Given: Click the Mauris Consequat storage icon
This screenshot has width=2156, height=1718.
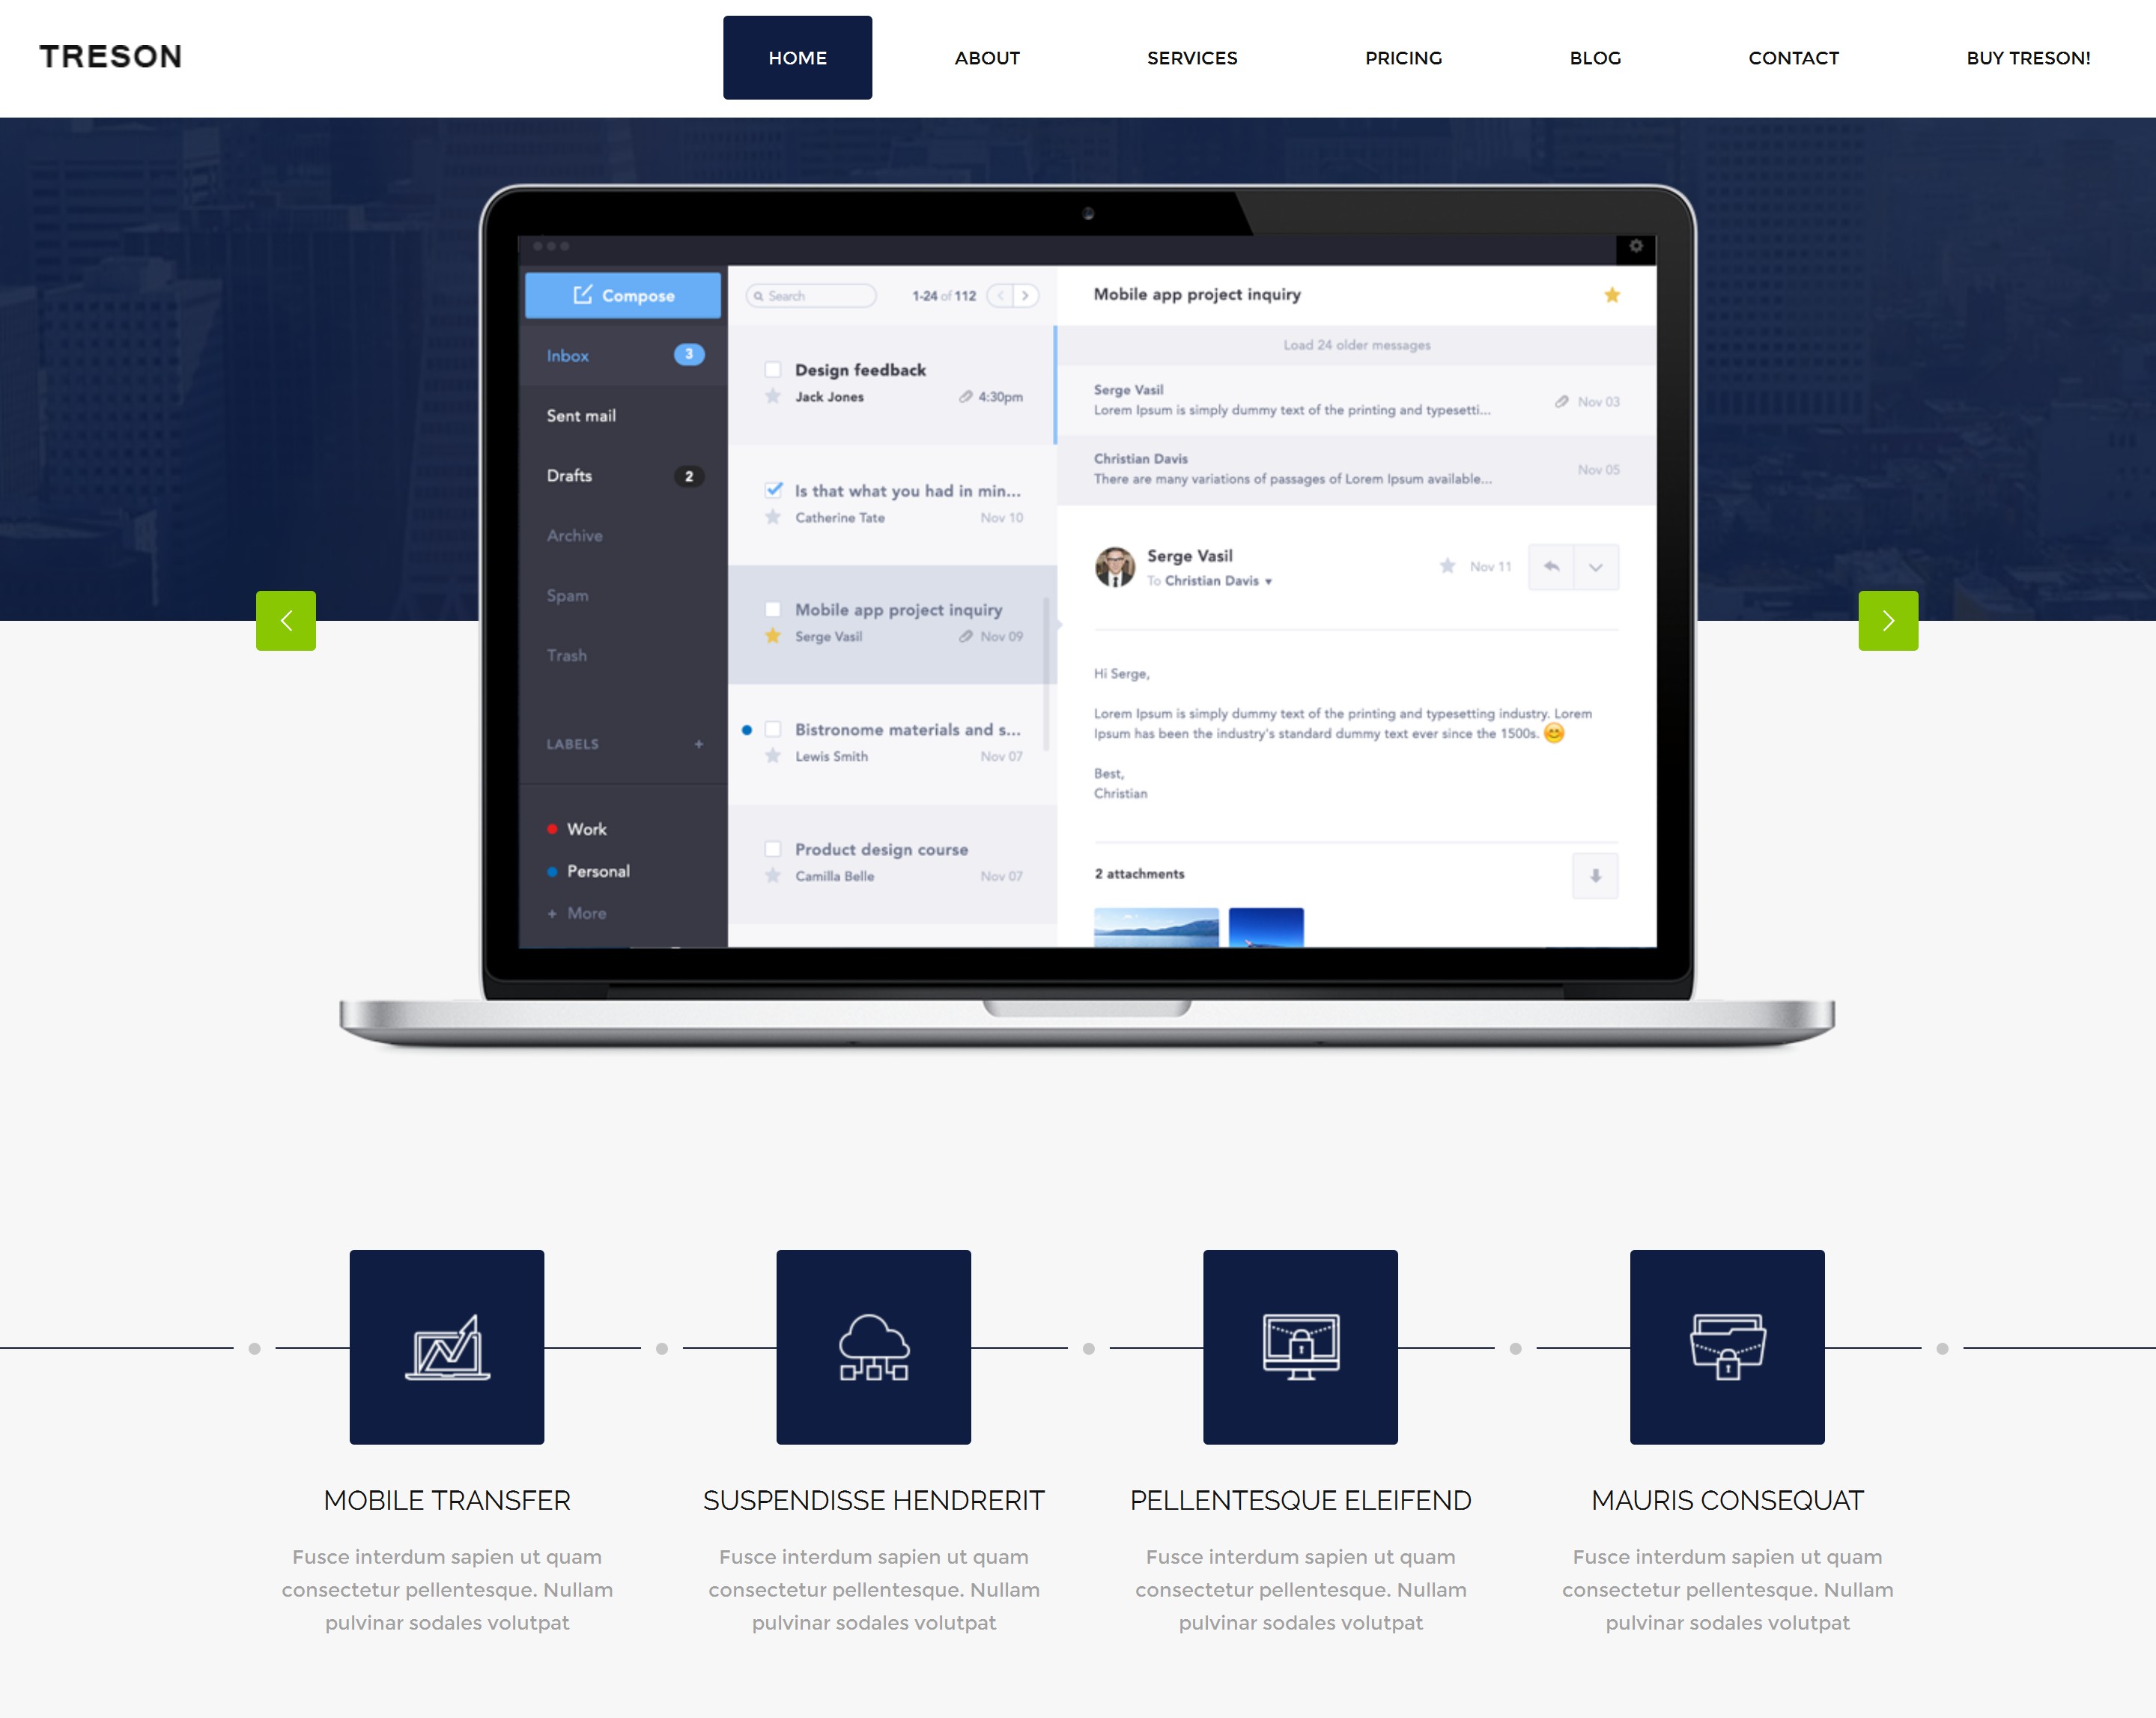Looking at the screenshot, I should (1725, 1347).
